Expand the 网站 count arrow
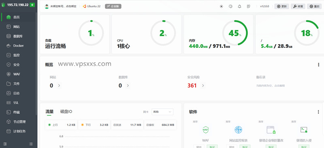 point(59,86)
